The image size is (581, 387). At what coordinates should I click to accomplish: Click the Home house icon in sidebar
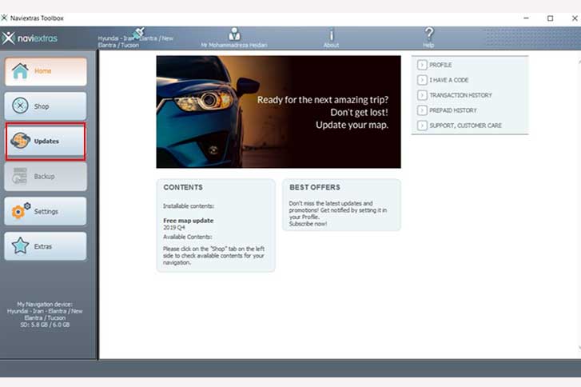click(20, 71)
